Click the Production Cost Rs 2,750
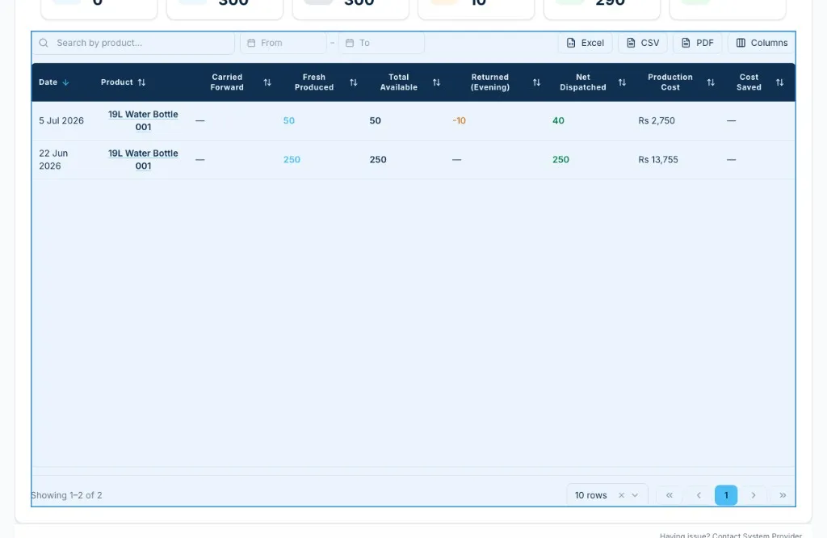This screenshot has width=827, height=538. click(x=657, y=121)
